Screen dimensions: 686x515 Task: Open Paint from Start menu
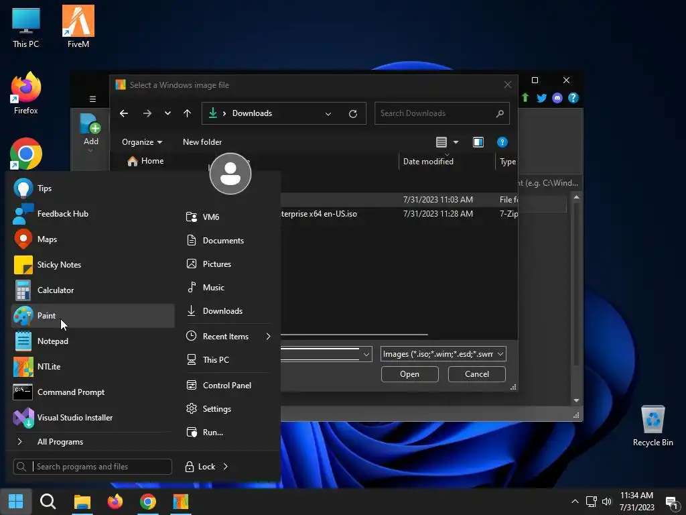click(x=92, y=316)
